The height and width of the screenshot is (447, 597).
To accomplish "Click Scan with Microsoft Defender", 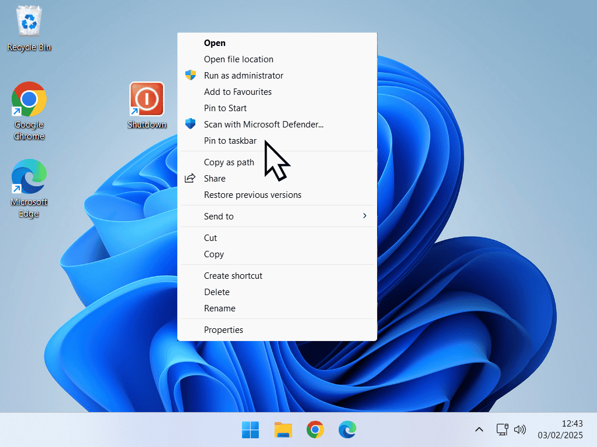I will (x=264, y=124).
